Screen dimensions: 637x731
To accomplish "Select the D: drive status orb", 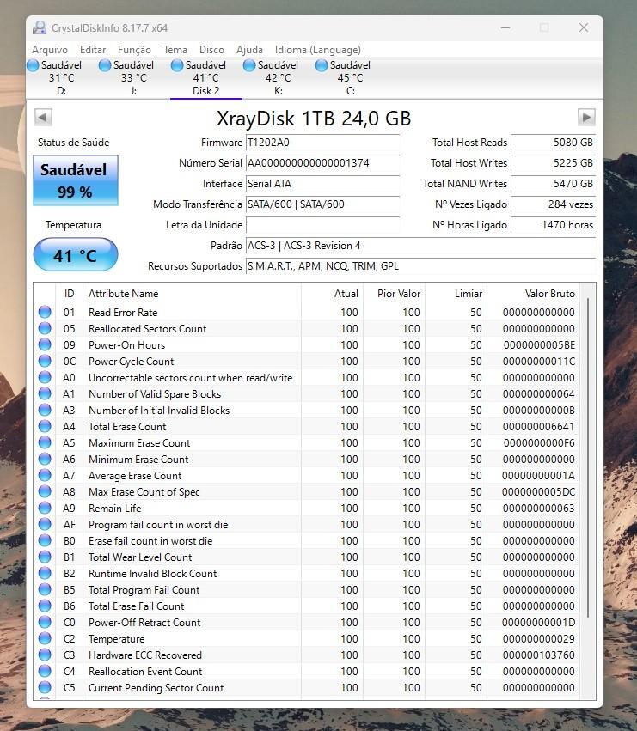I will pos(34,65).
